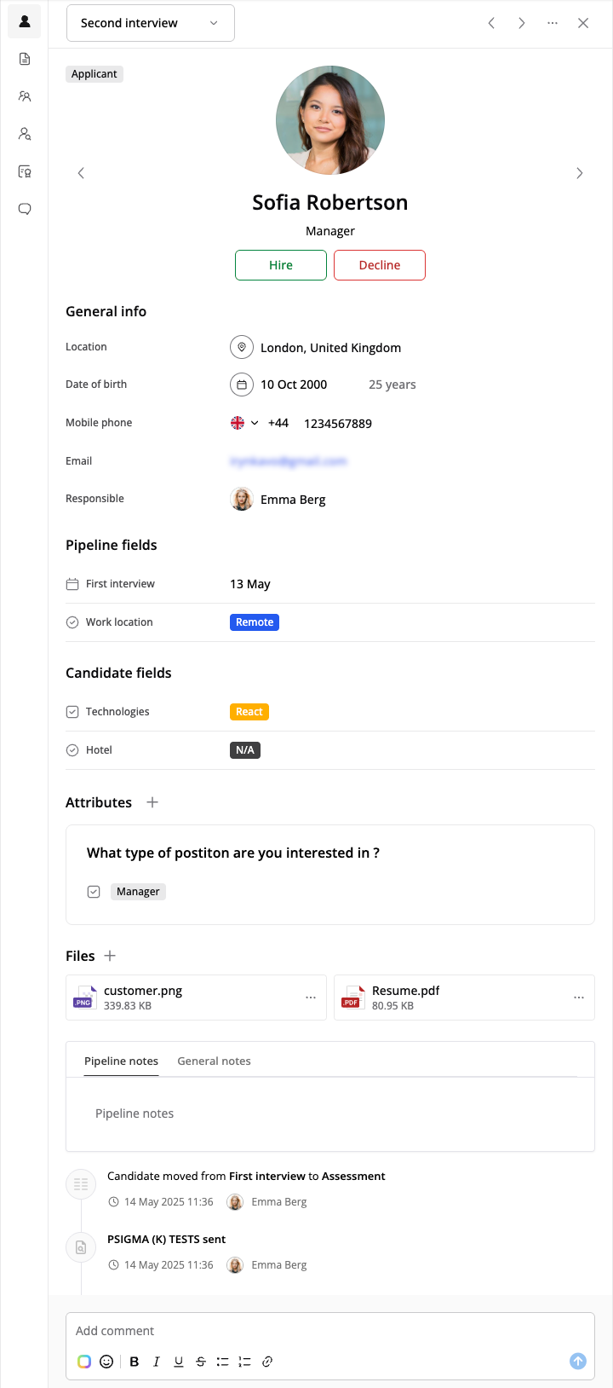Toggle bold formatting in comment editor

click(x=135, y=1362)
